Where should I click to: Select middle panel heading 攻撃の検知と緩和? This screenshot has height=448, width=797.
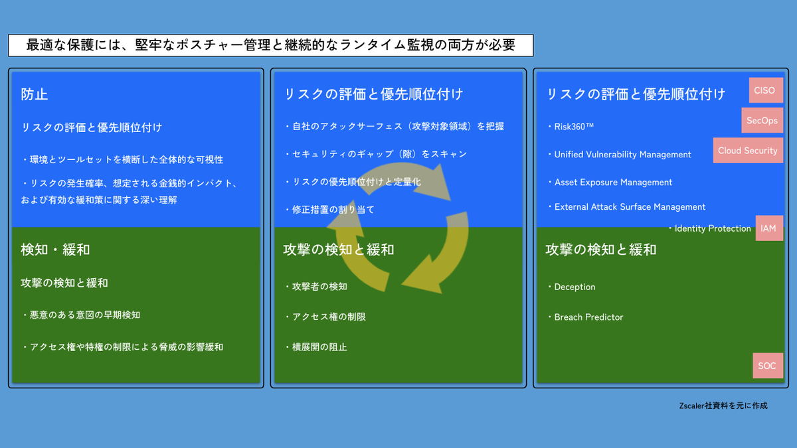tap(339, 250)
